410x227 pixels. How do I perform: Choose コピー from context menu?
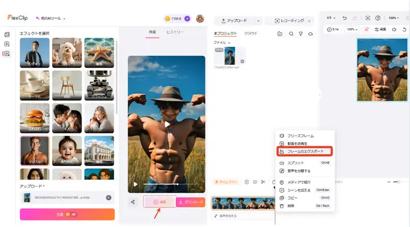point(305,198)
